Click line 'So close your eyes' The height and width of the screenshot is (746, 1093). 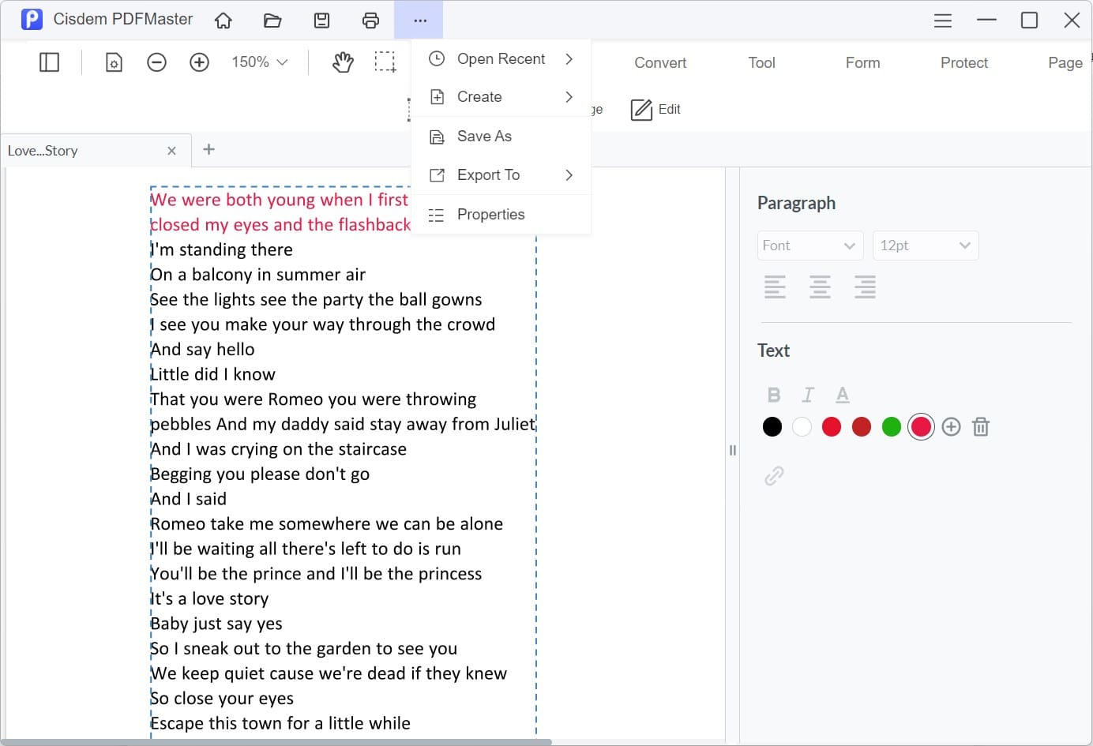[x=222, y=699]
